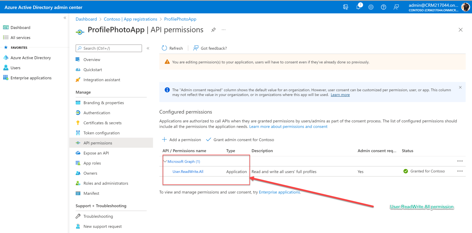Go to ProfilePhotoApp breadcrumb

pyautogui.click(x=180, y=19)
